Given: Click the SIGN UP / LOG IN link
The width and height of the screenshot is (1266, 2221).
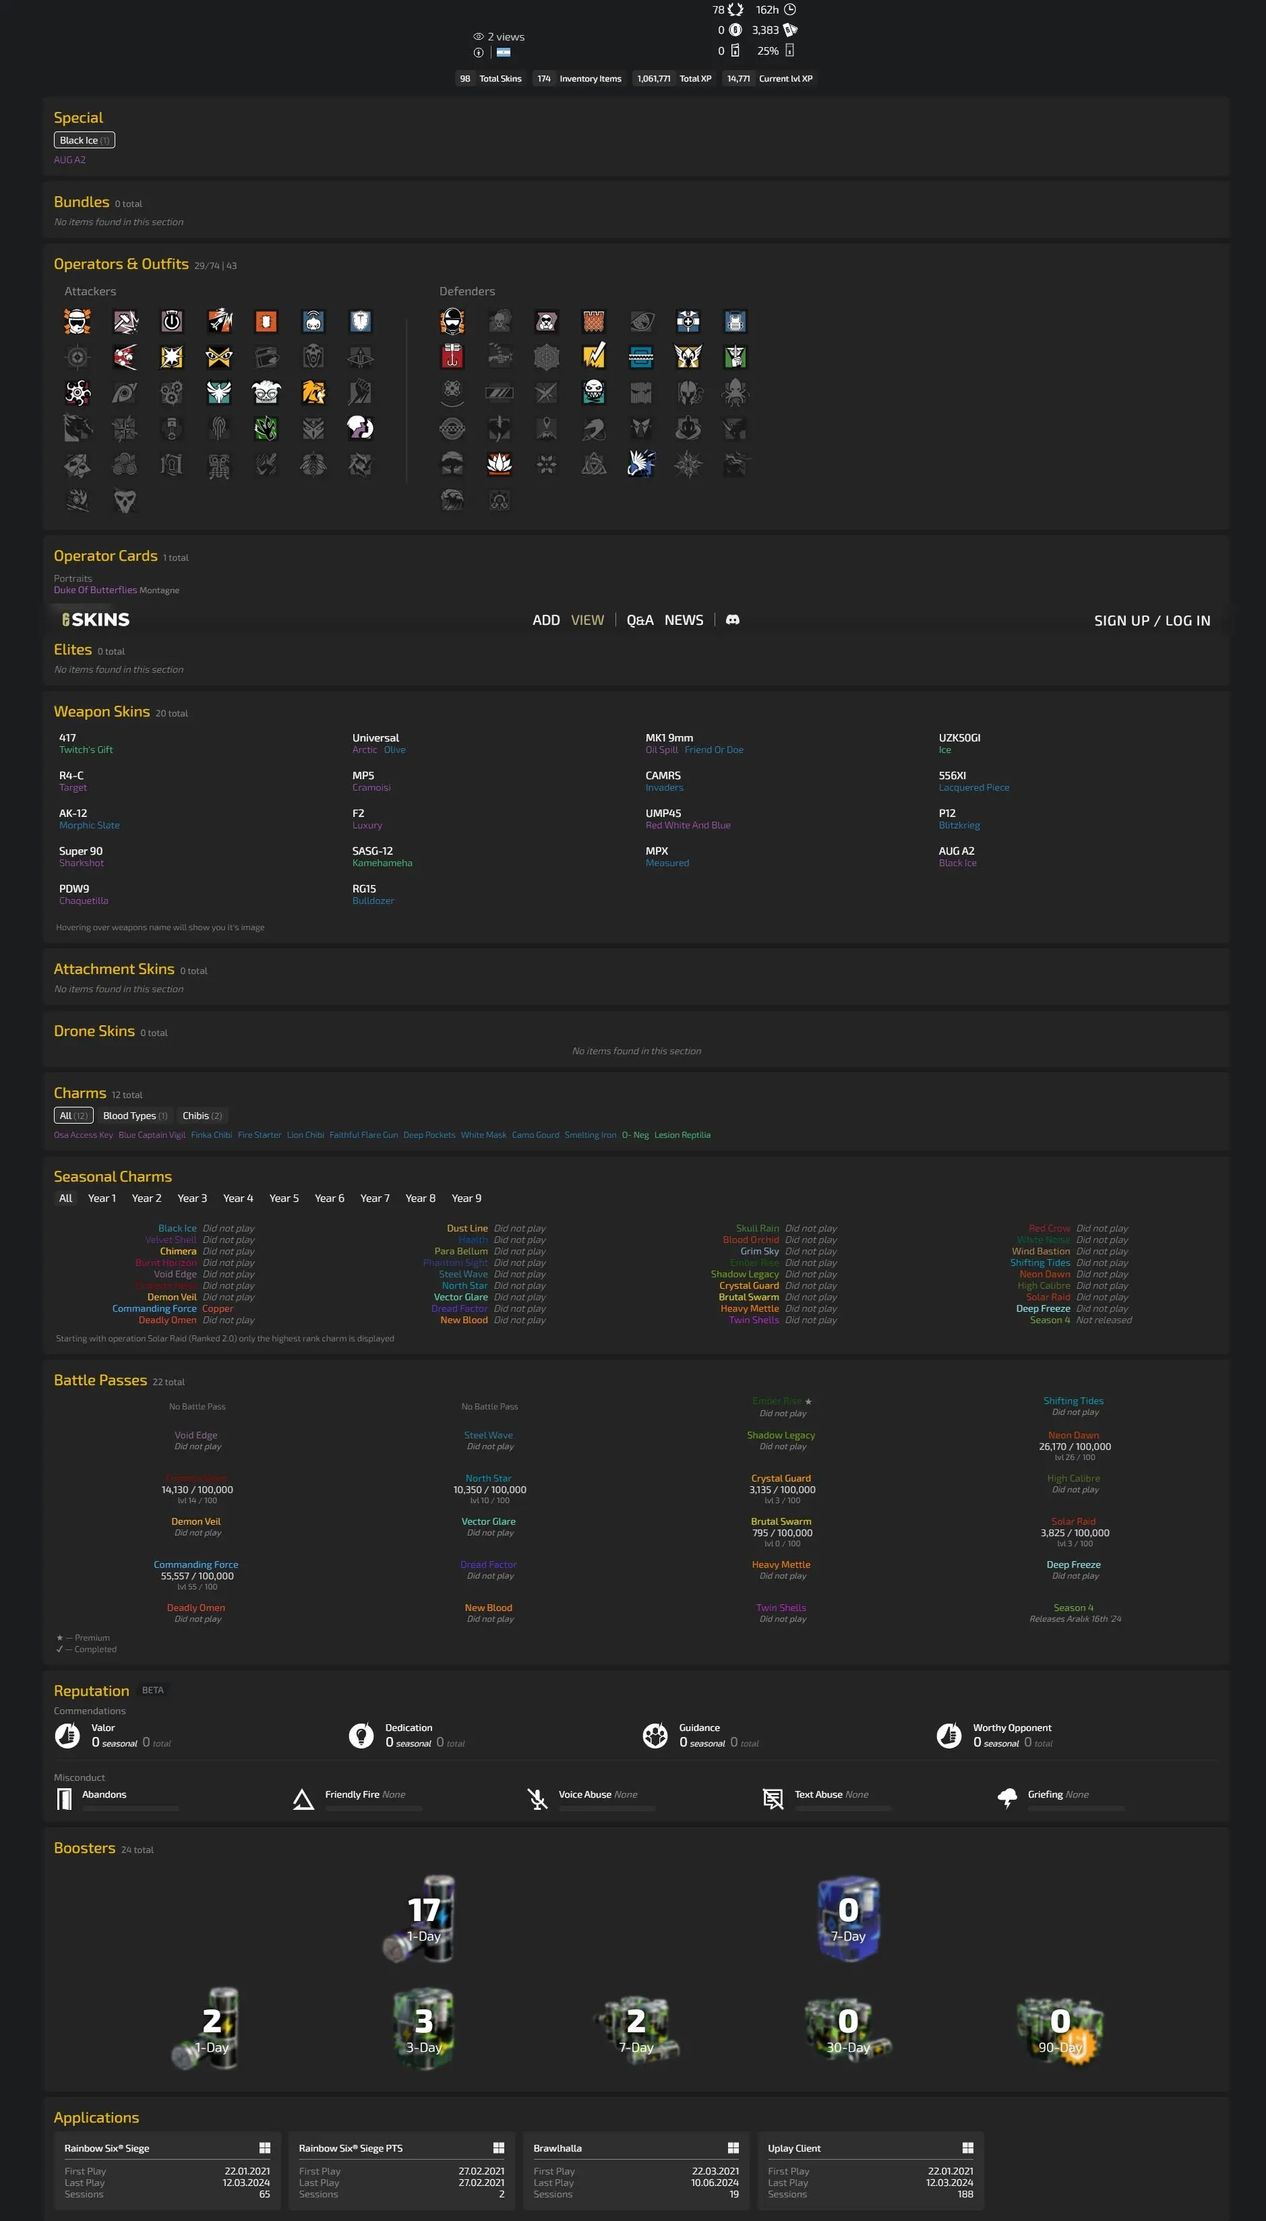Looking at the screenshot, I should (1151, 621).
